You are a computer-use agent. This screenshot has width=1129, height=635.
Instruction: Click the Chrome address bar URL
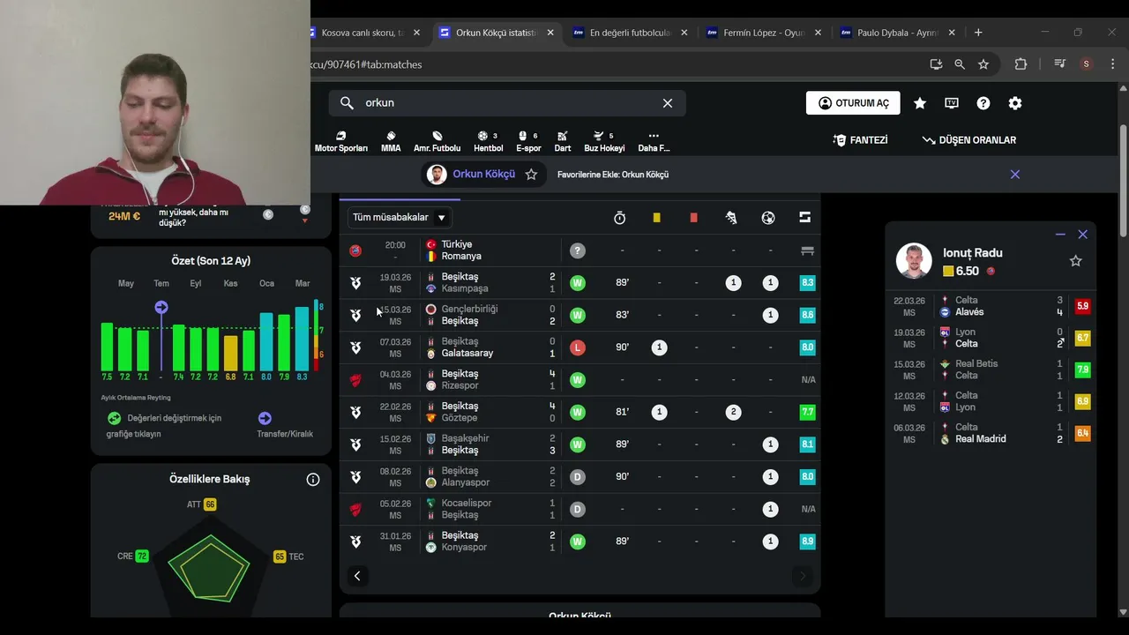tap(366, 64)
